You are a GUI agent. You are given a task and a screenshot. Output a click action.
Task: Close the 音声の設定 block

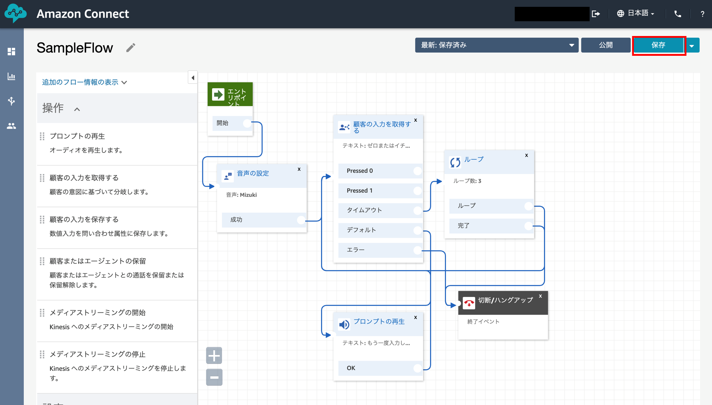coord(299,169)
